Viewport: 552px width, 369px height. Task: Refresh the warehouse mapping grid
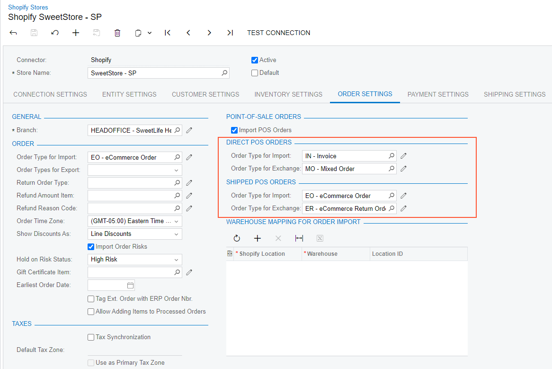pos(237,238)
